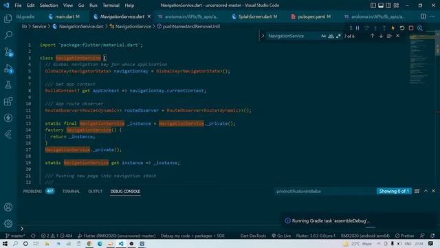Open the Edit menu
440x248 pixels.
30,6
